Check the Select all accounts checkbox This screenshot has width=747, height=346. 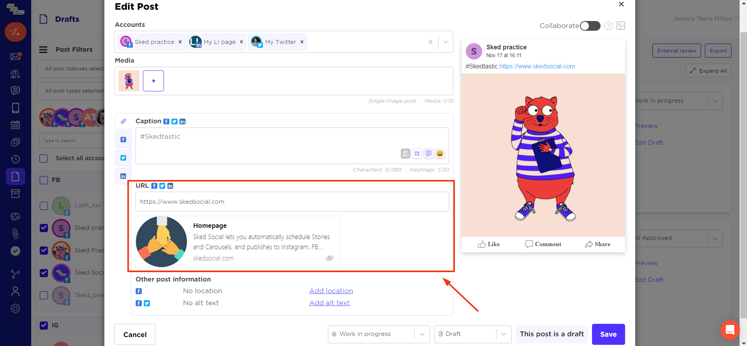point(44,158)
